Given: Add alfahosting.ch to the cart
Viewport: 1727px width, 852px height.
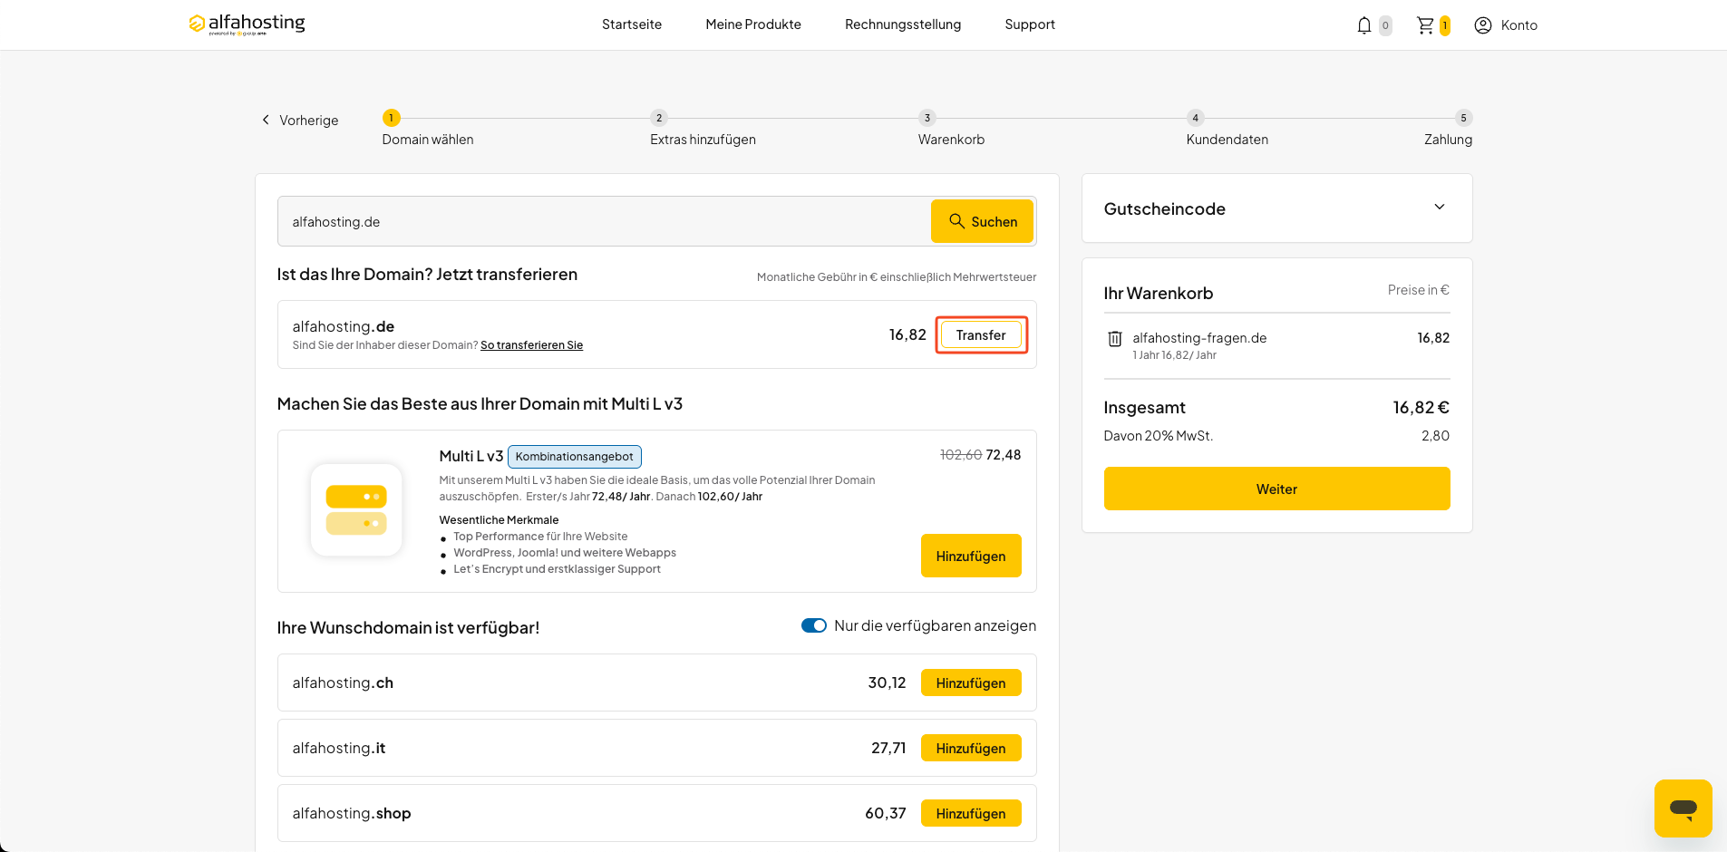Looking at the screenshot, I should tap(971, 683).
